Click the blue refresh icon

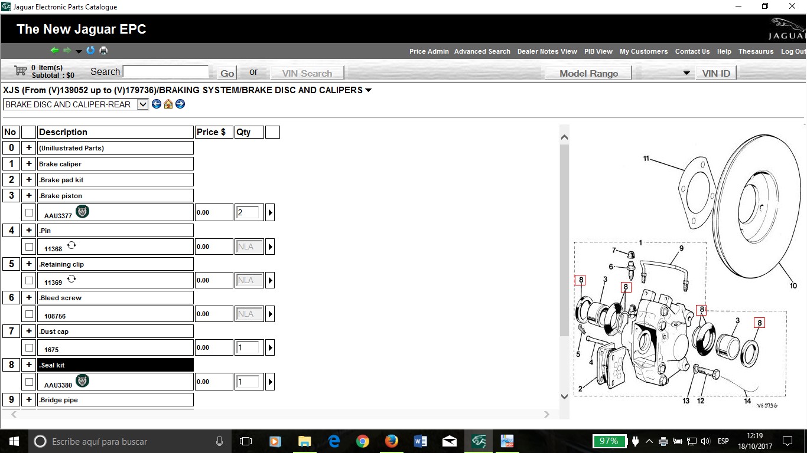click(x=90, y=51)
